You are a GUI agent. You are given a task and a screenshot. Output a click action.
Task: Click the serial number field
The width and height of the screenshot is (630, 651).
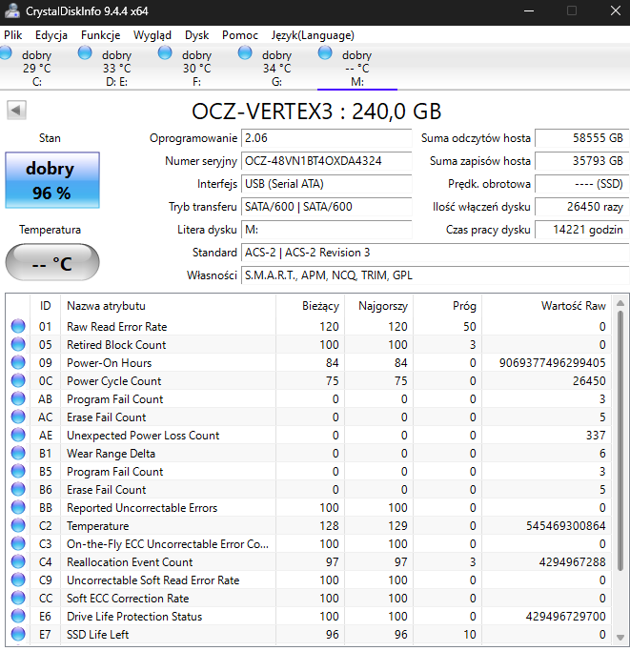(x=326, y=161)
